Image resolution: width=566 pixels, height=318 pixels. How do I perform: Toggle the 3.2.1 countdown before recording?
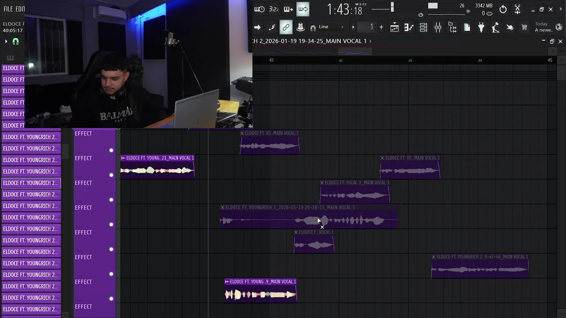point(274,9)
